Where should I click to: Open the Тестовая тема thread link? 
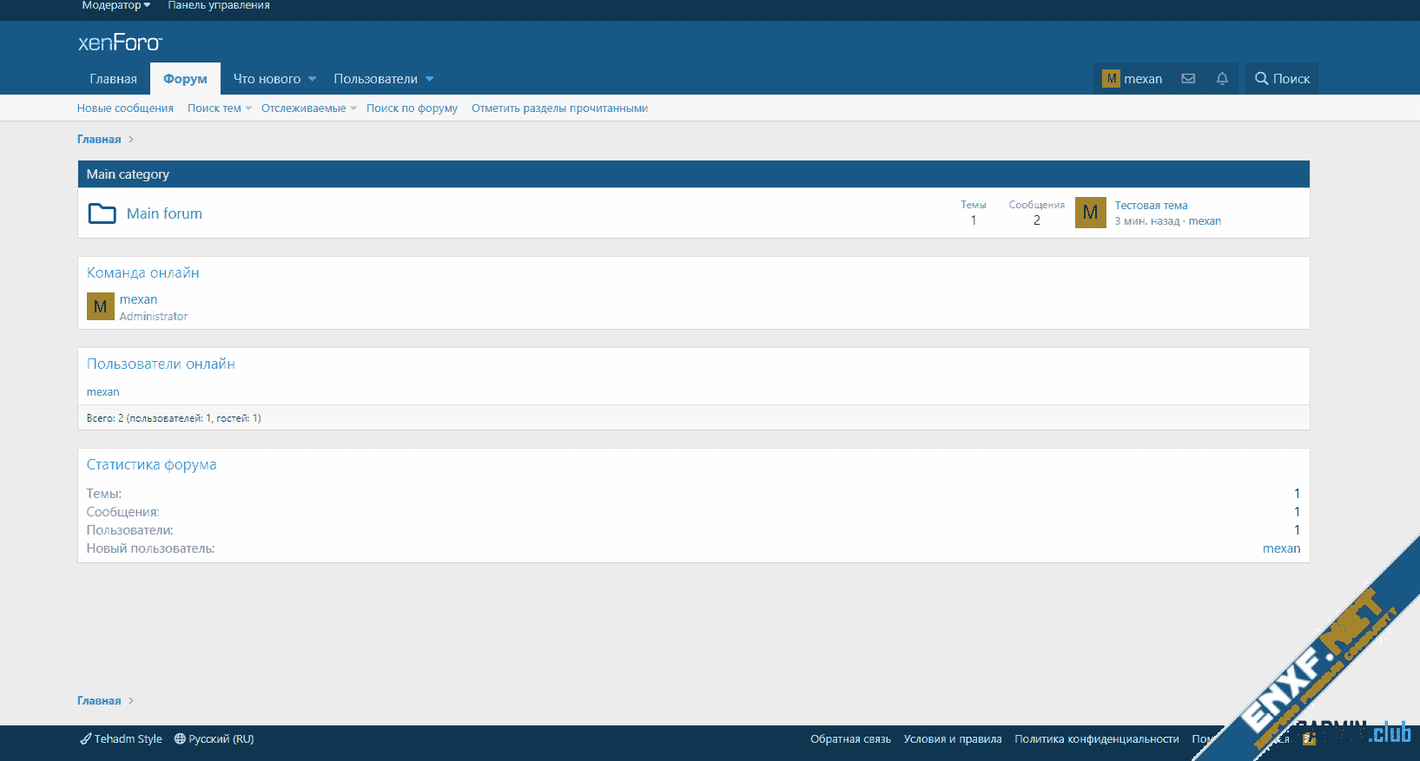point(1151,206)
